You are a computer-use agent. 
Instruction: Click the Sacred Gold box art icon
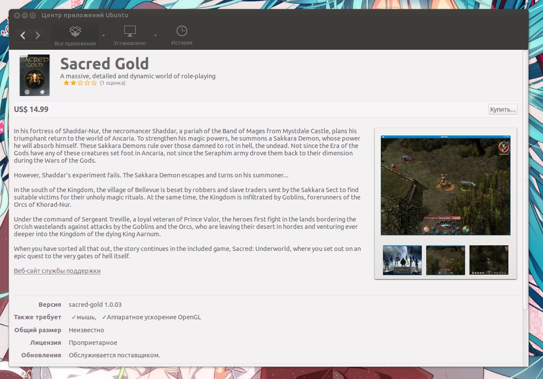[35, 75]
